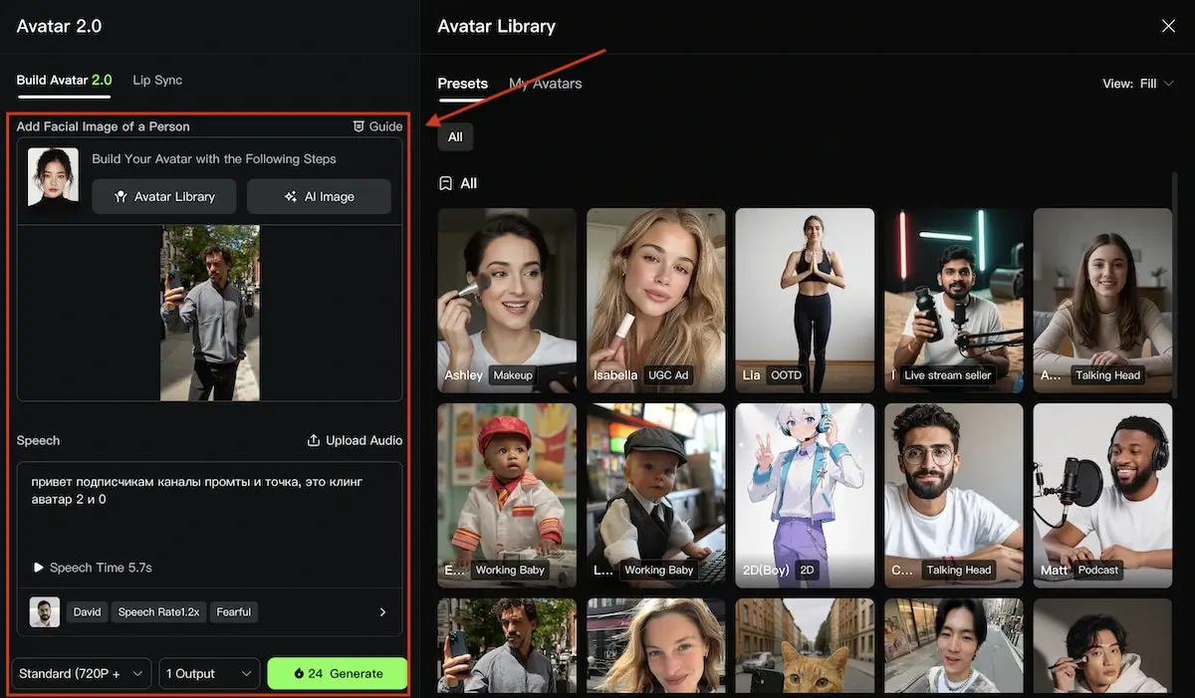Play the speech preview
The image size is (1195, 698).
click(38, 568)
